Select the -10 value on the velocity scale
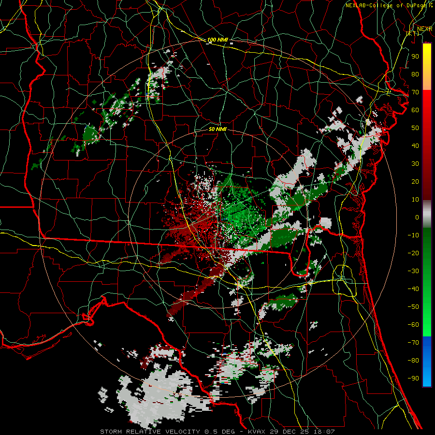The image size is (435, 435). 413,235
